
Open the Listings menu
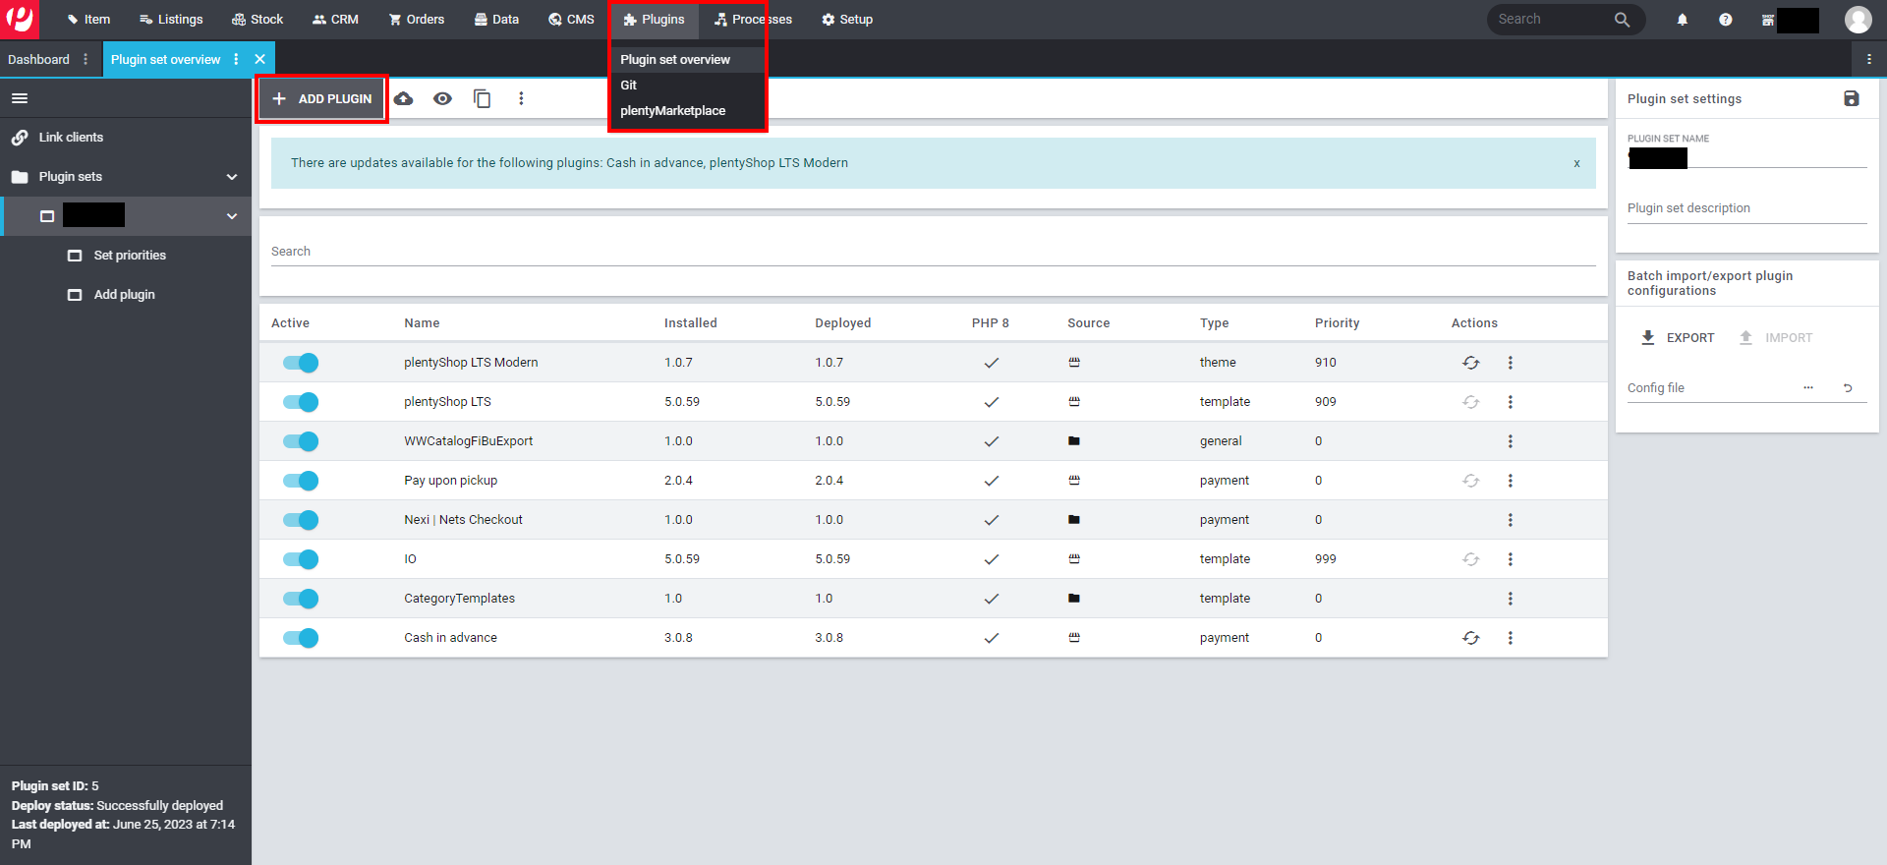[x=171, y=20]
